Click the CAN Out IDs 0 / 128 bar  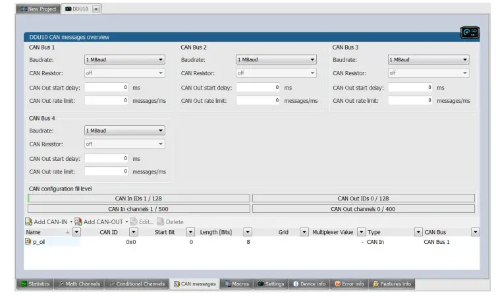point(364,198)
